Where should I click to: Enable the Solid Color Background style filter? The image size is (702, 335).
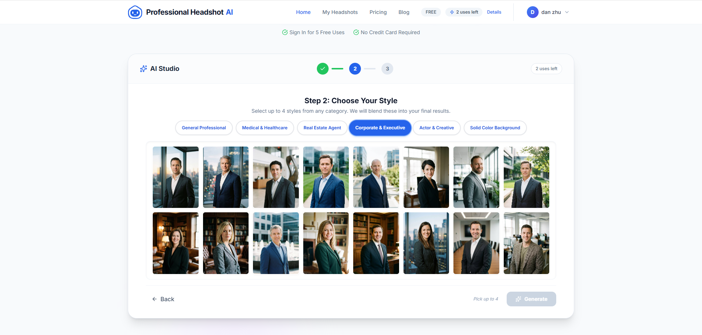495,127
